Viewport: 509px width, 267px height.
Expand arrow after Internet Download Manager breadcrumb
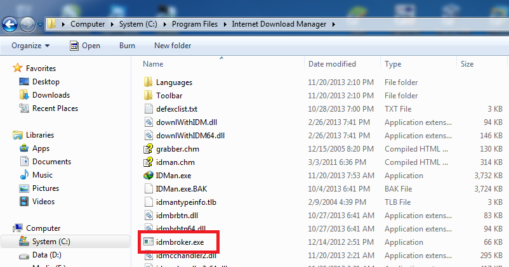click(x=333, y=24)
